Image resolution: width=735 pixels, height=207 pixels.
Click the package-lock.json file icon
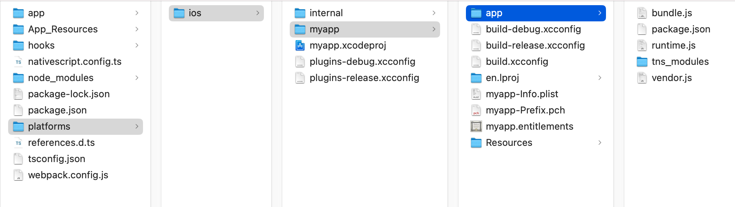point(18,94)
